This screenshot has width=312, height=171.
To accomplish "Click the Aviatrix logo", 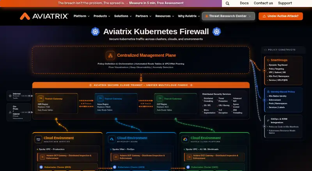I will (44, 16).
